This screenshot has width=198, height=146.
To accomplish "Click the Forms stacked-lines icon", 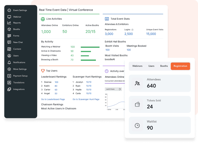I will [9, 36].
